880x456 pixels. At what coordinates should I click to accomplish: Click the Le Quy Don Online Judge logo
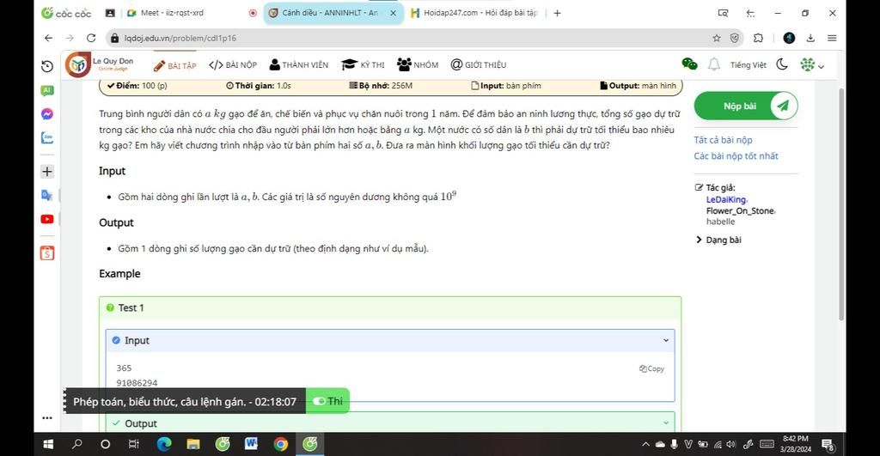100,64
